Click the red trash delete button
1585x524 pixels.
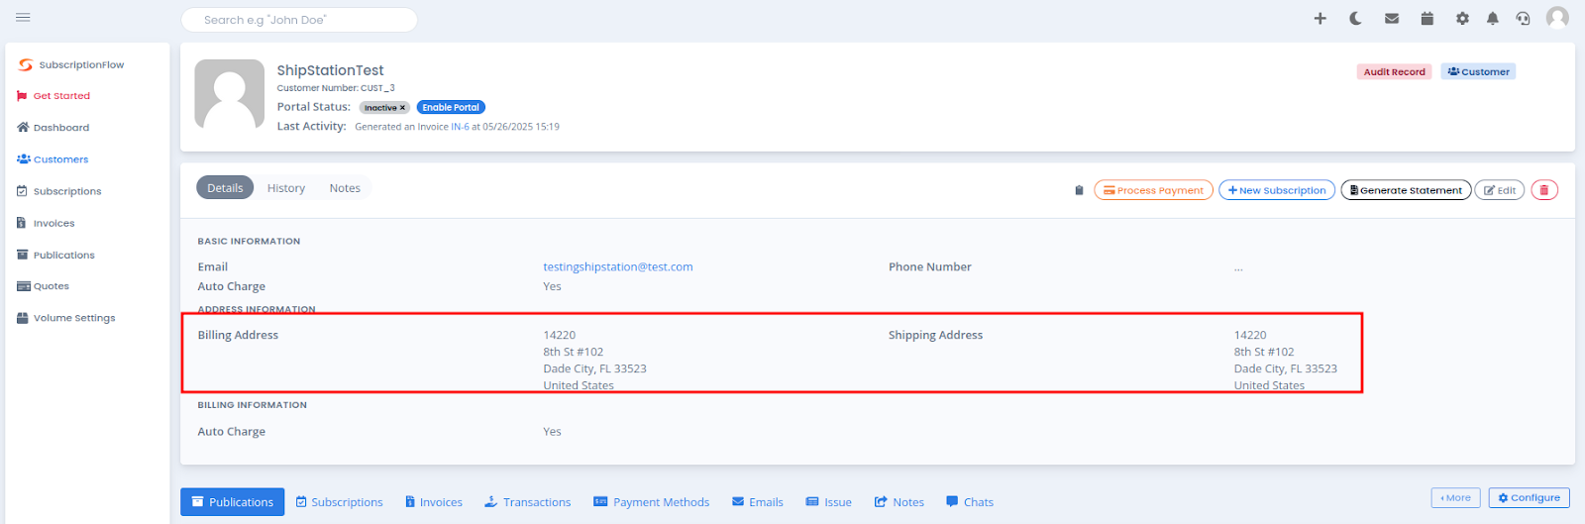click(x=1544, y=190)
